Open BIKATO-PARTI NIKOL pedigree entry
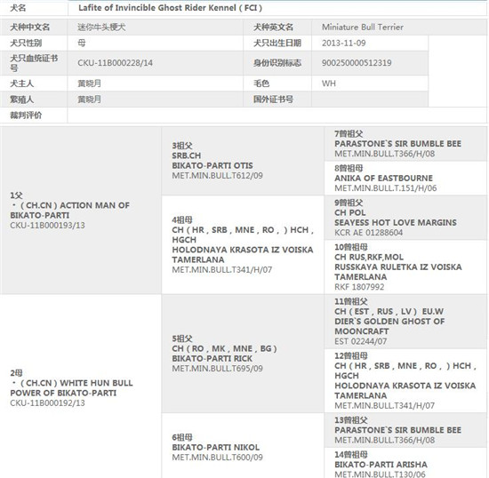This screenshot has height=478, width=489. click(215, 447)
